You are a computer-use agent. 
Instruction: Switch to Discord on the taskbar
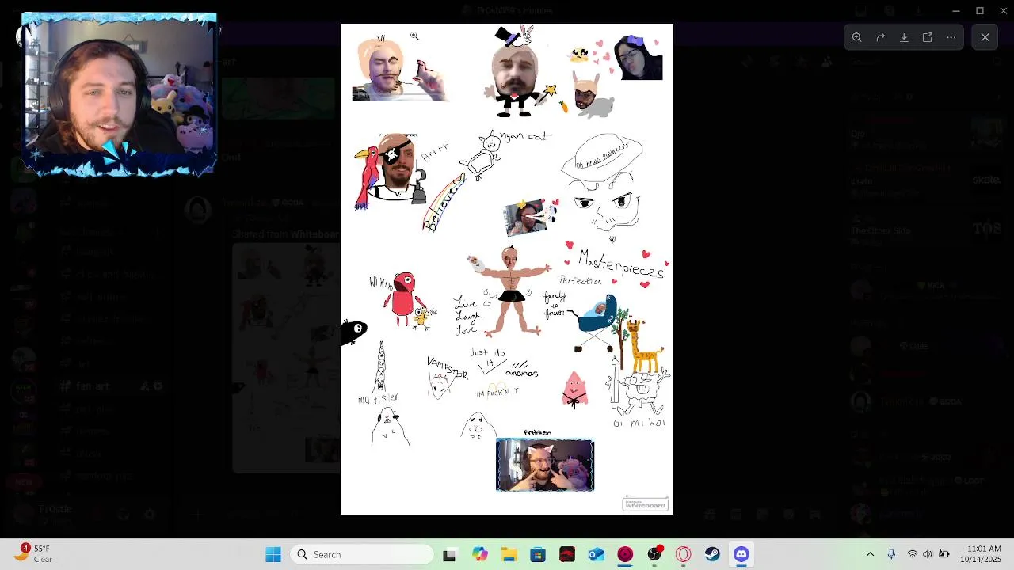coord(741,554)
